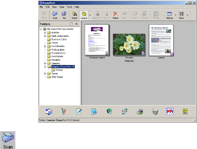Open the Item menu
The width and height of the screenshot is (197, 149).
(62, 7)
